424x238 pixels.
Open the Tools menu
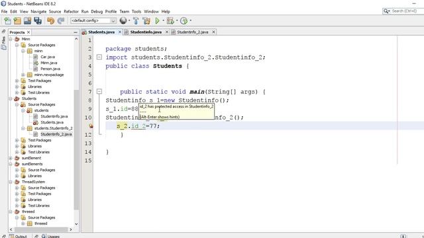point(136,12)
